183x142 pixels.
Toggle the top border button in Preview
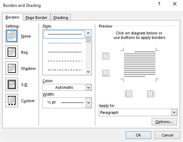point(106,56)
